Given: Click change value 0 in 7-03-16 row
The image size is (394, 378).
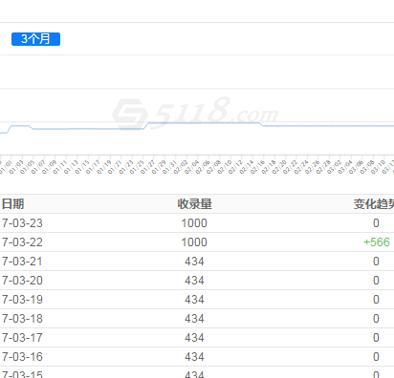Looking at the screenshot, I should coord(376,357).
